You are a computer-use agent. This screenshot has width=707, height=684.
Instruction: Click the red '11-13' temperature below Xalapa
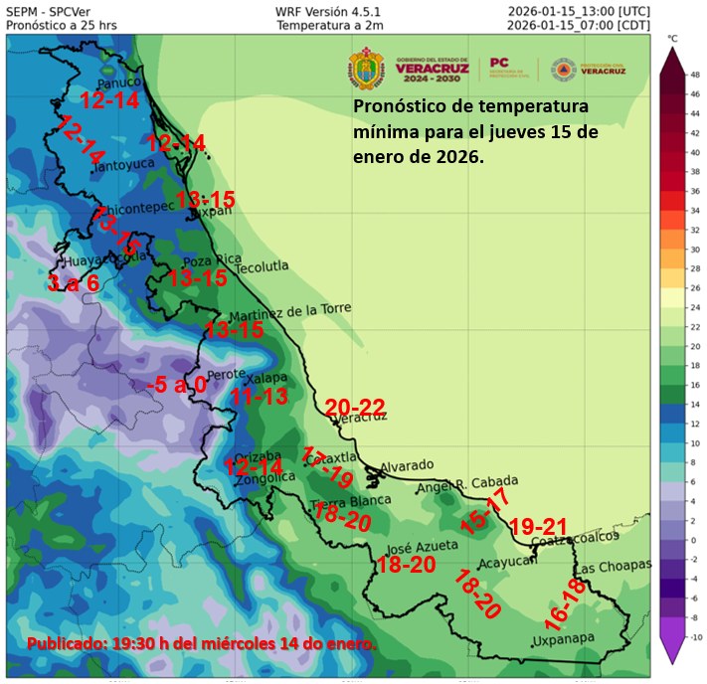[260, 397]
